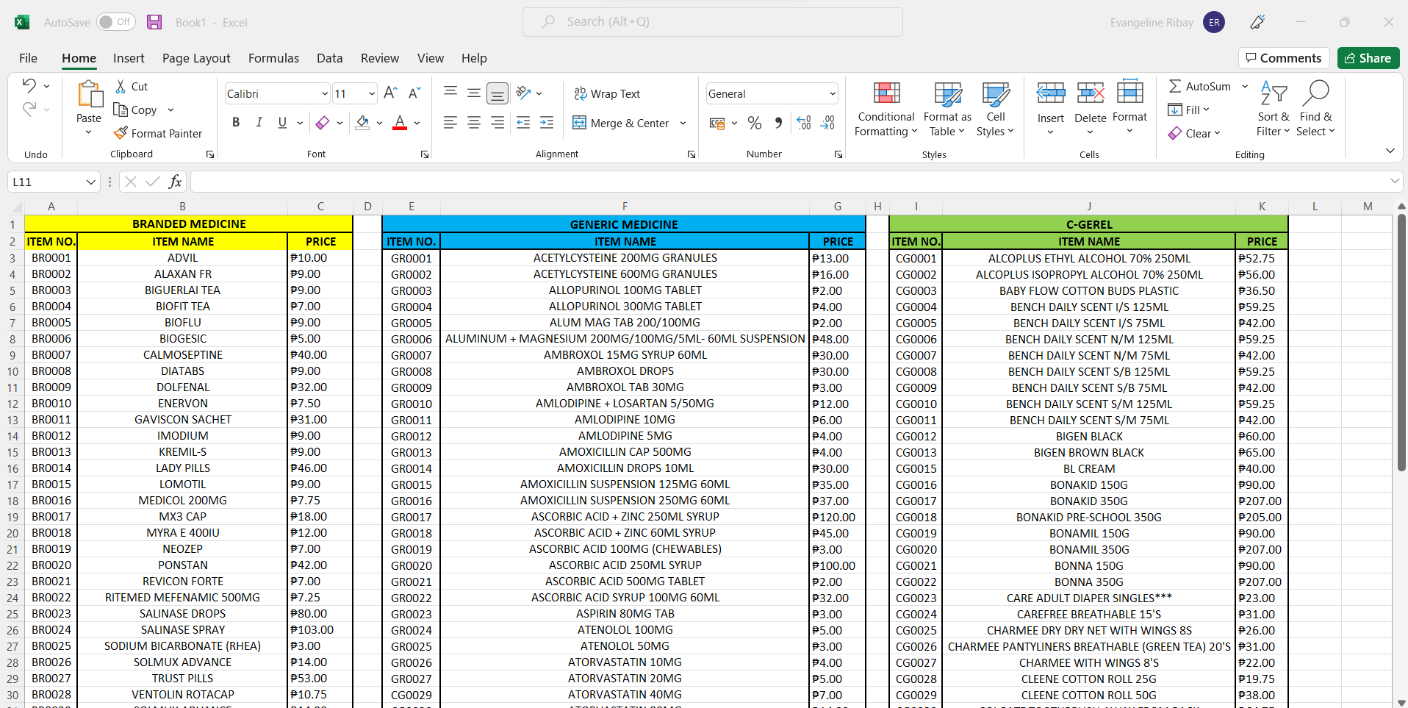Click Decrease Indent icon
The height and width of the screenshot is (708, 1408).
click(x=523, y=123)
